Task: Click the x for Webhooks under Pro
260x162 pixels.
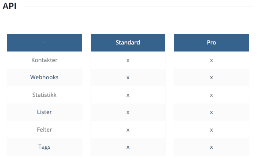Action: point(212,77)
